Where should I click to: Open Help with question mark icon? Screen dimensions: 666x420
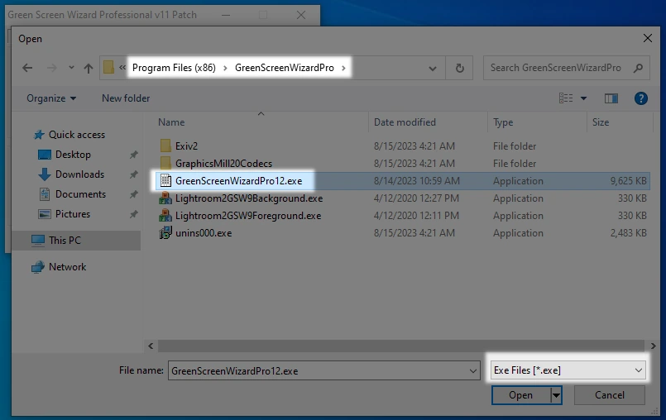point(640,98)
